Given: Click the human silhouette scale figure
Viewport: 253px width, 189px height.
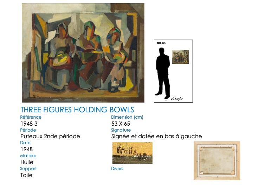Looking at the screenshot, I should click(x=163, y=72).
